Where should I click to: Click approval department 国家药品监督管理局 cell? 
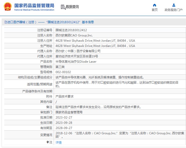(69, 112)
